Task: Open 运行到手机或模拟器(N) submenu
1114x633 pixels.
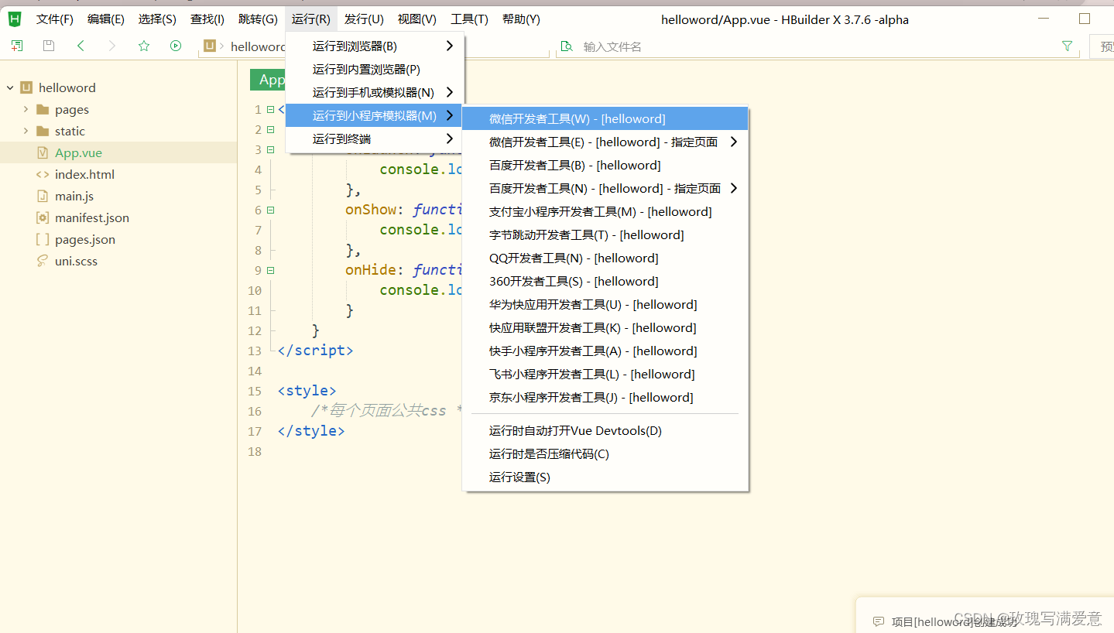Action: click(x=374, y=93)
